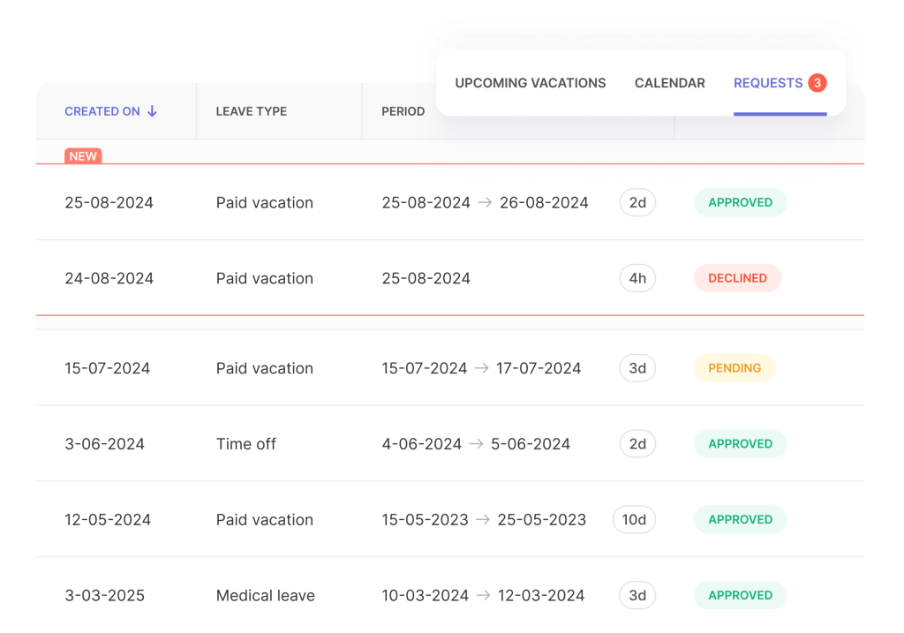Open the Upcoming Vacations tab
Image resolution: width=904 pixels, height=633 pixels.
[x=530, y=83]
